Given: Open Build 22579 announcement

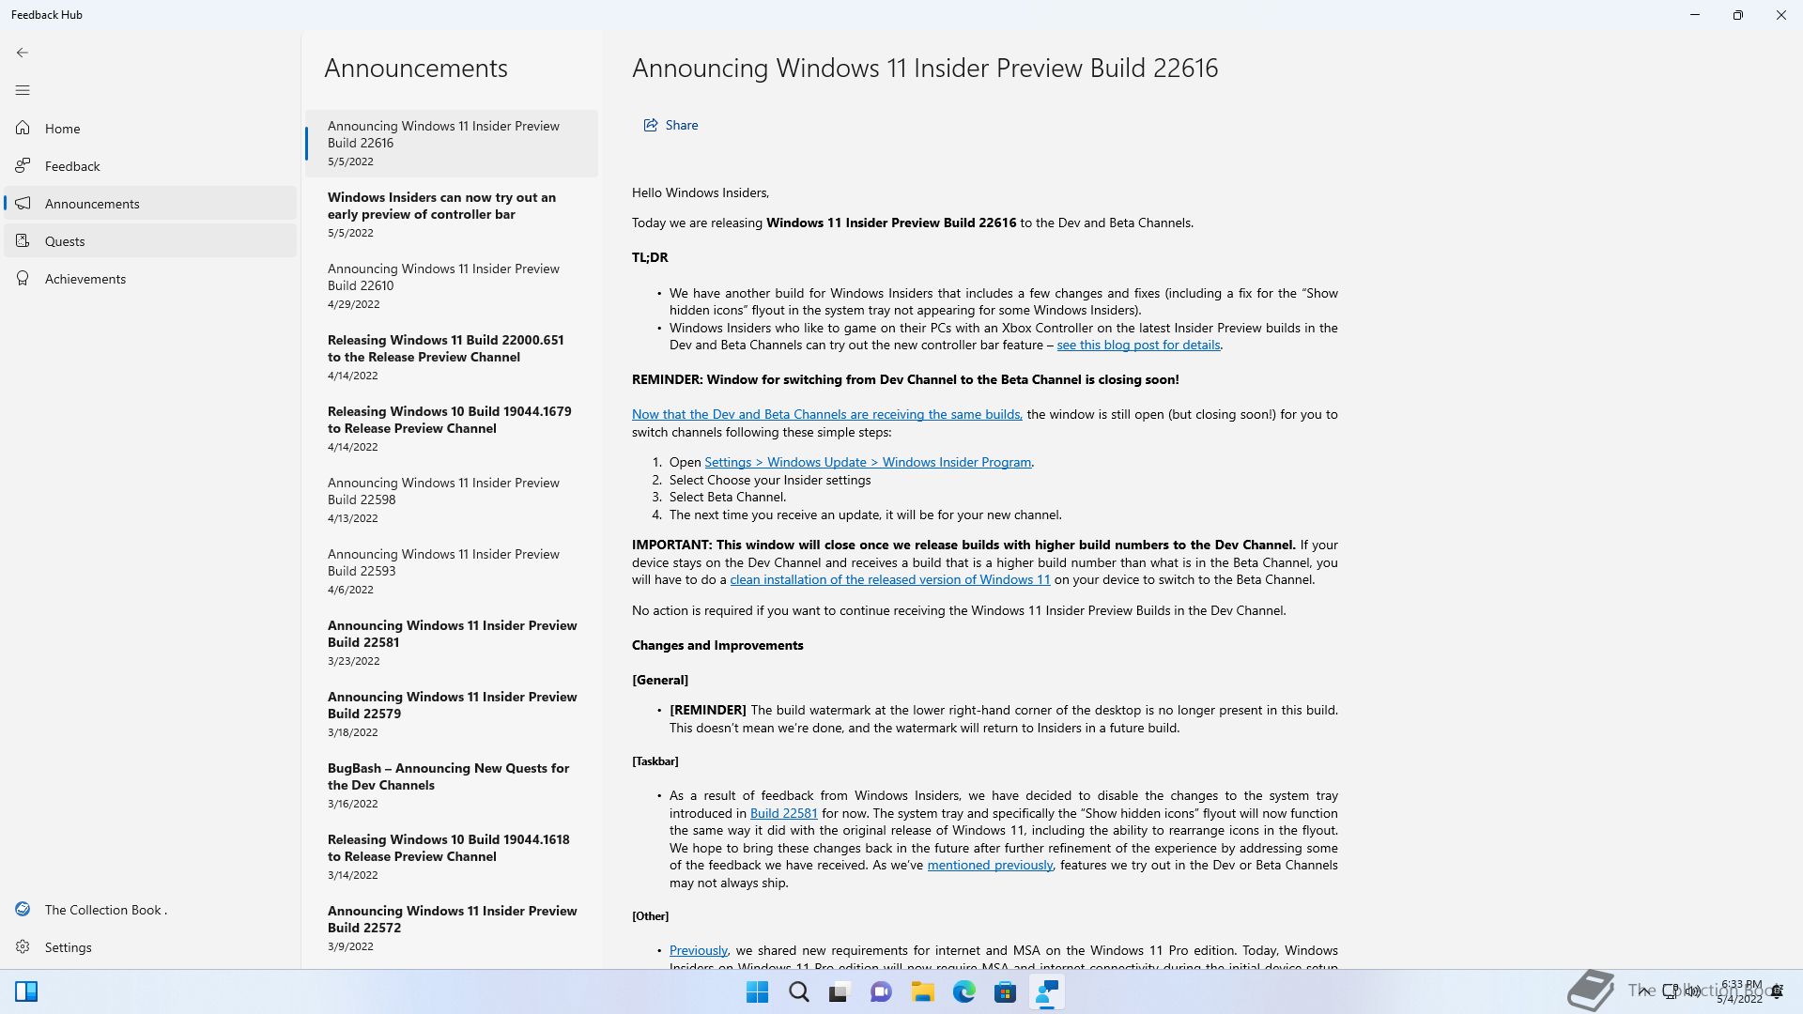Looking at the screenshot, I should pyautogui.click(x=452, y=714).
